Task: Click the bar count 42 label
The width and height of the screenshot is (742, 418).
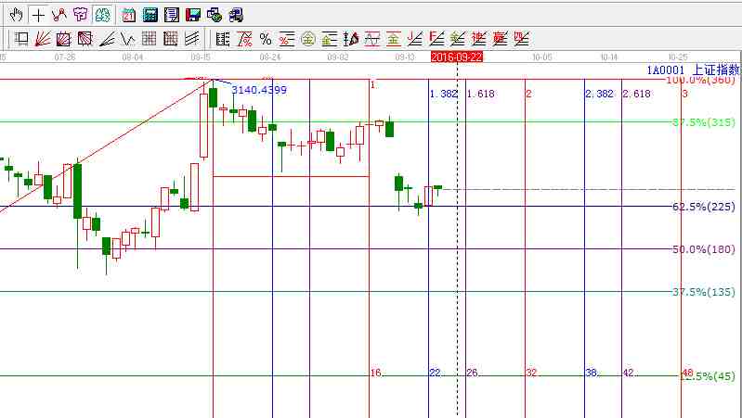Action: click(629, 374)
